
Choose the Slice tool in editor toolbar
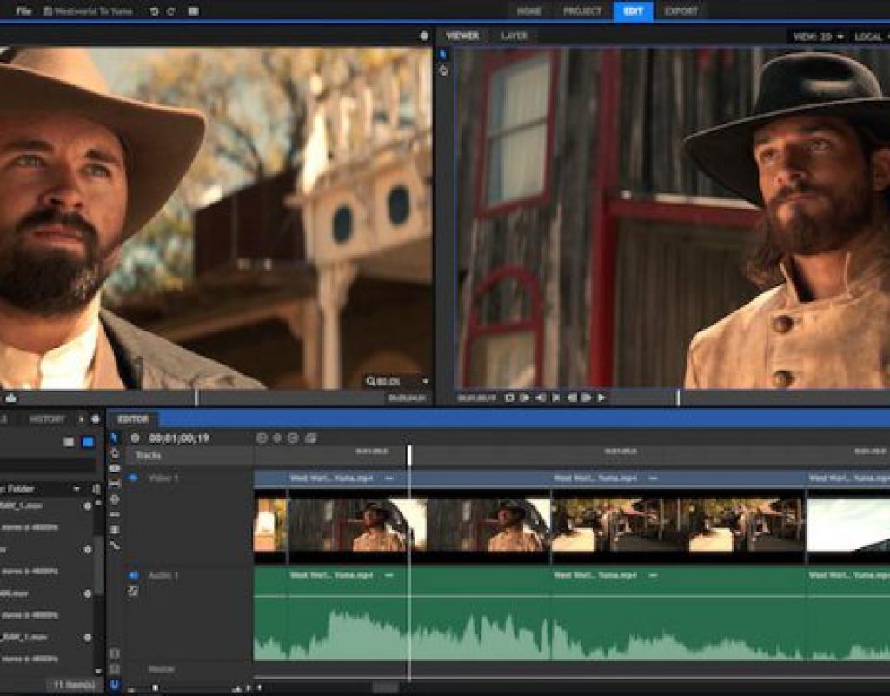114,469
